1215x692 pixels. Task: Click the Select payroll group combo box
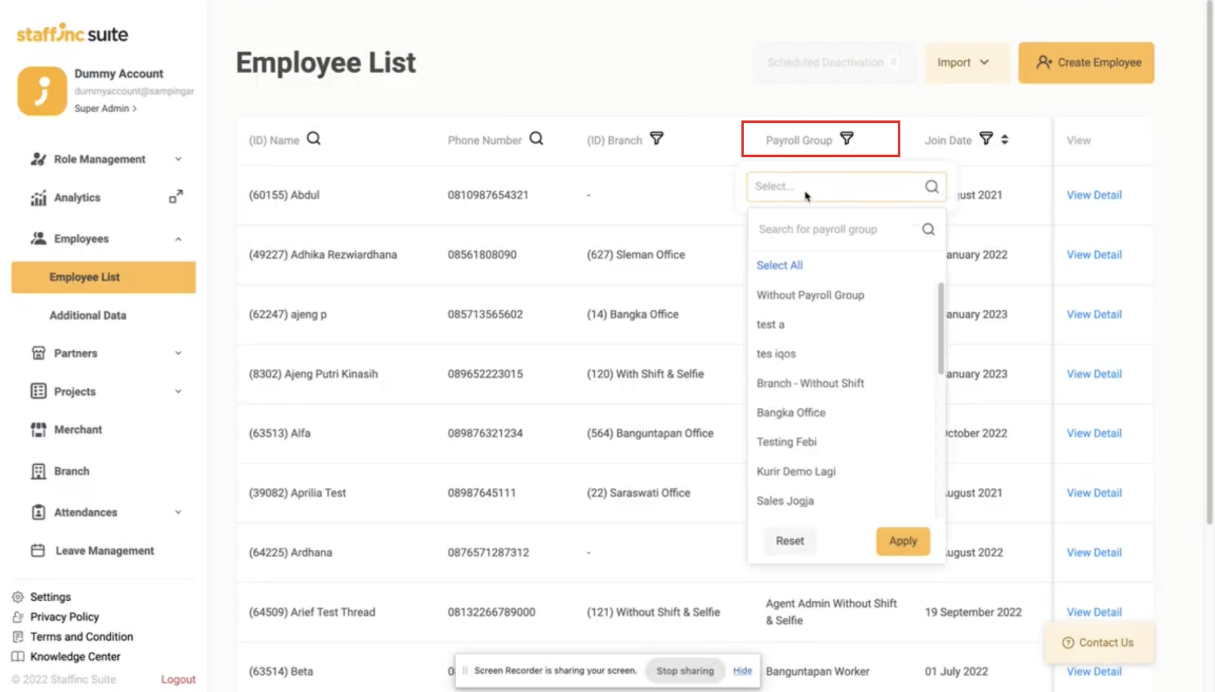846,187
